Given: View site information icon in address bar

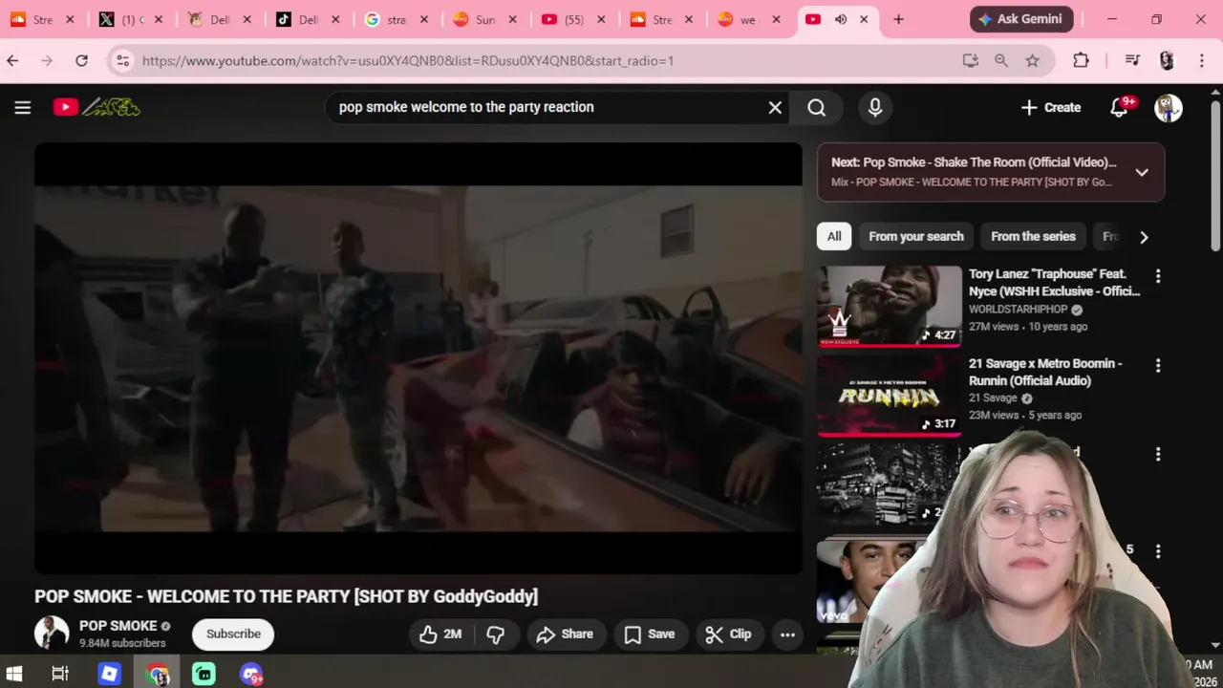Looking at the screenshot, I should pos(122,61).
